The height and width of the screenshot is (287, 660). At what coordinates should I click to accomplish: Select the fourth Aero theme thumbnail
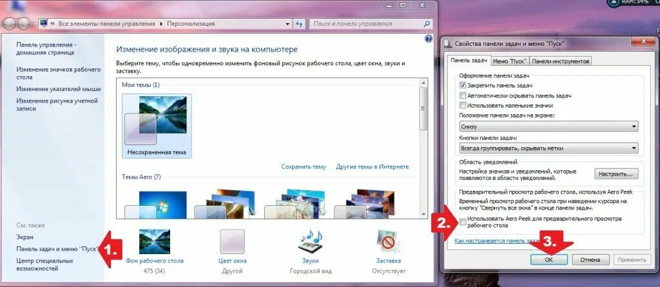click(x=365, y=204)
